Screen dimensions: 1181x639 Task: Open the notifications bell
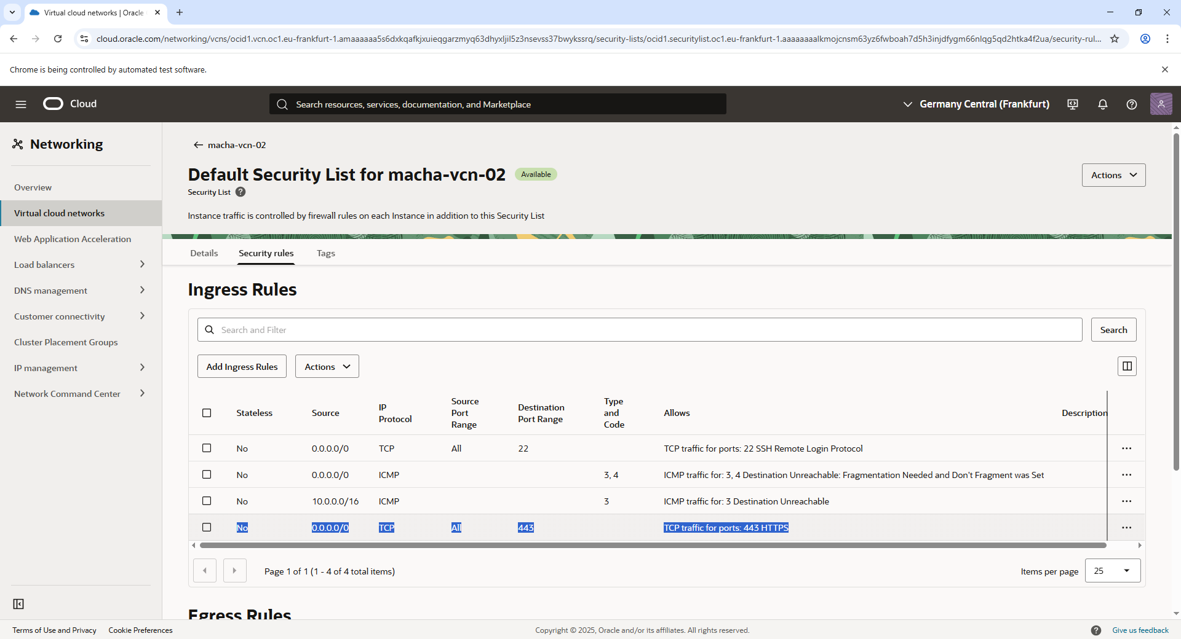[1102, 104]
